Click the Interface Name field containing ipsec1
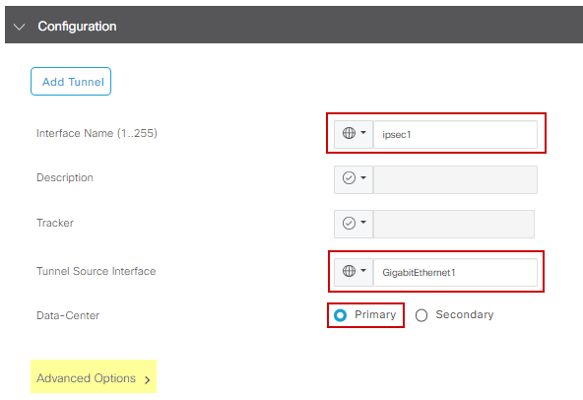Image resolution: width=583 pixels, height=400 pixels. coord(455,134)
